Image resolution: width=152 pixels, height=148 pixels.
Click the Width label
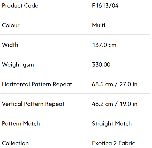pos(10,45)
